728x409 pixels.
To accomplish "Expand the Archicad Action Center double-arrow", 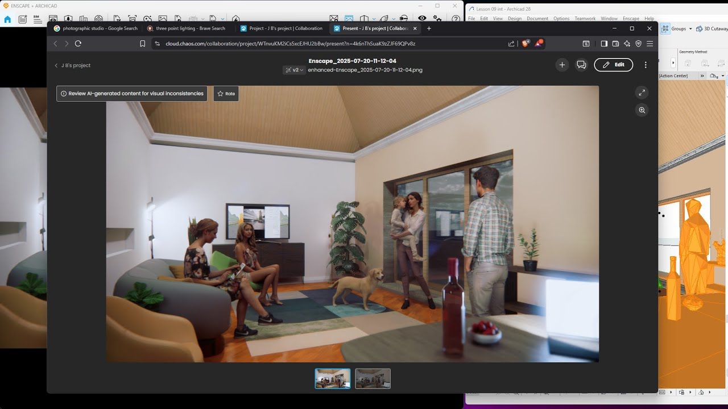I will tap(702, 76).
